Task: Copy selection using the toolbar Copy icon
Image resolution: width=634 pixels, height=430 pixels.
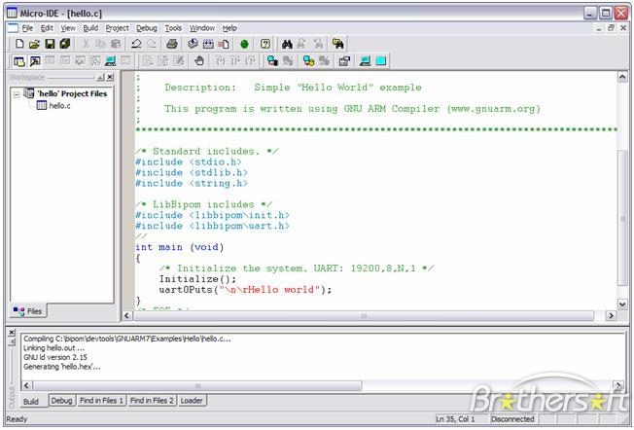Action: (x=100, y=44)
